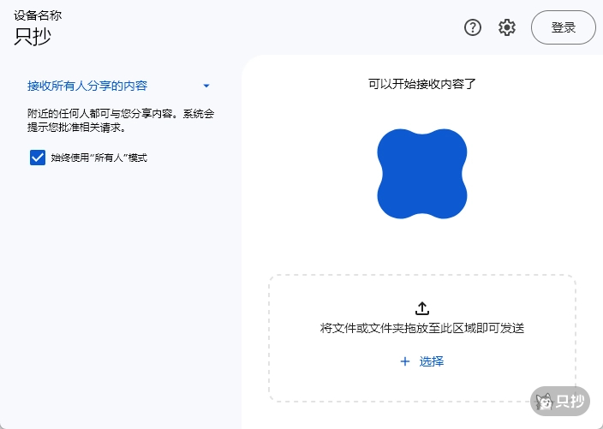Click the 选择 file picker link

point(432,361)
